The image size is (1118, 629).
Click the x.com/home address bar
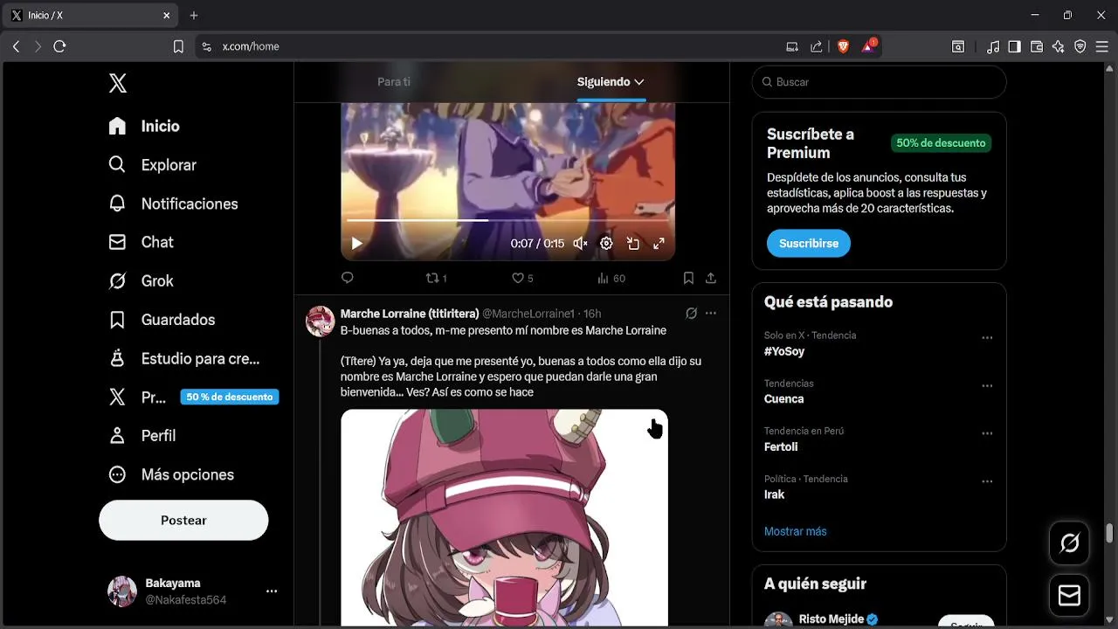[x=251, y=46]
